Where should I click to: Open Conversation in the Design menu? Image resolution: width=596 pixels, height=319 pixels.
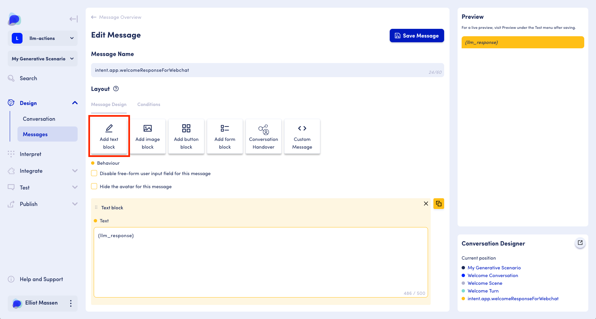pyautogui.click(x=39, y=119)
